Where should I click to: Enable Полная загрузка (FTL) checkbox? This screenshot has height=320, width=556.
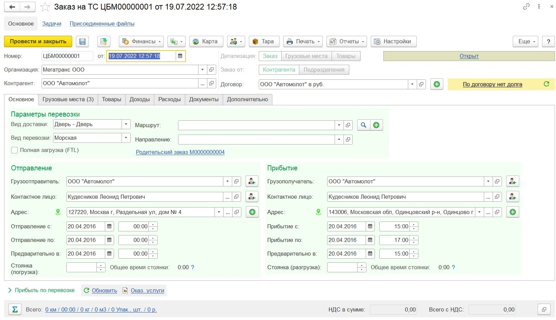14,150
